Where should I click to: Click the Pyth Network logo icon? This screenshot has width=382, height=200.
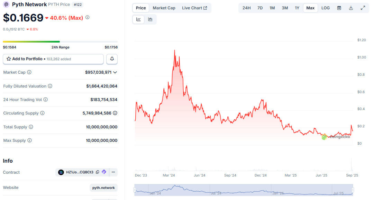(6, 4)
